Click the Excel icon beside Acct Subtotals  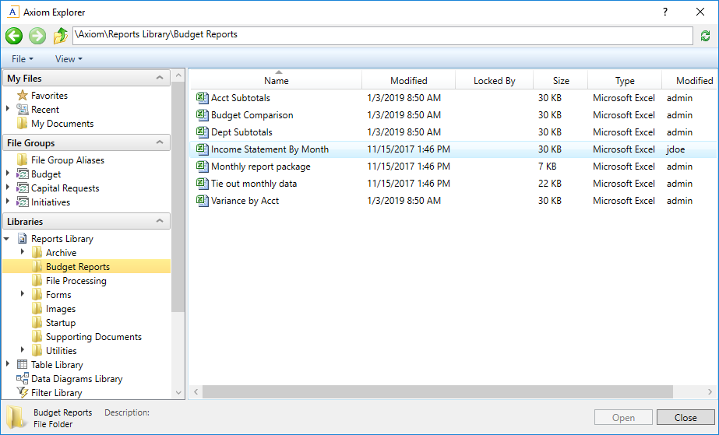coord(203,98)
